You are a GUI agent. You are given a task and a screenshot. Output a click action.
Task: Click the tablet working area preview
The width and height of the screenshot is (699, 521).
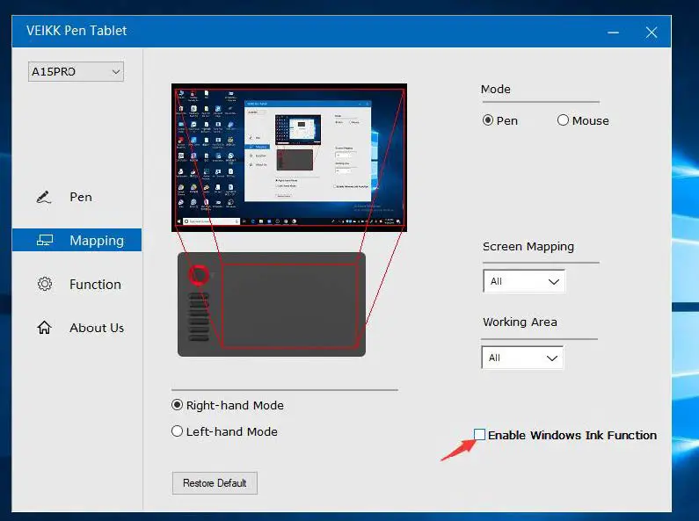point(290,305)
